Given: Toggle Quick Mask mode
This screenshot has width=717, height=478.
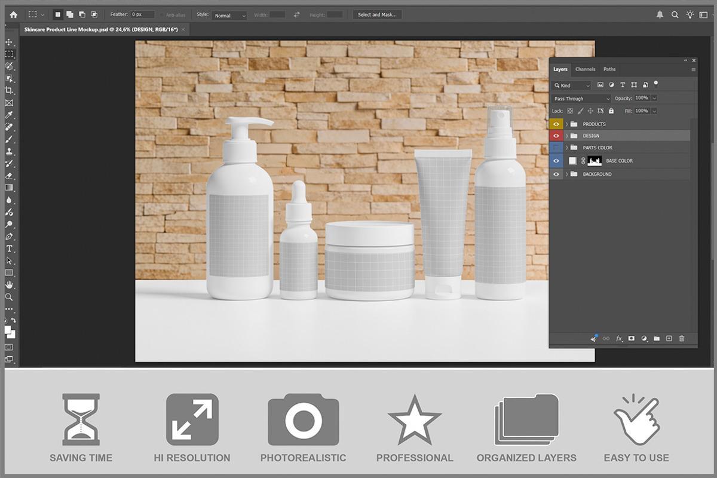Looking at the screenshot, I should pos(9,347).
